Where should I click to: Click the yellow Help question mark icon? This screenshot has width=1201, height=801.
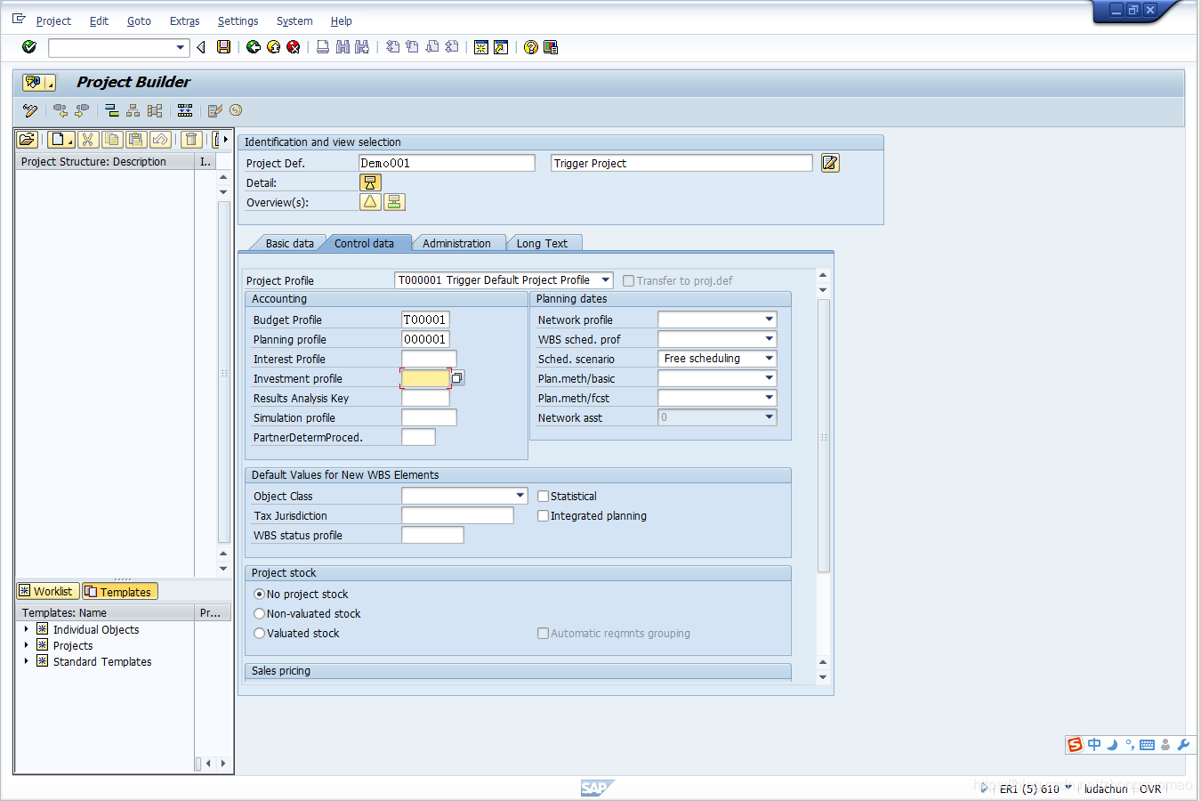[531, 47]
